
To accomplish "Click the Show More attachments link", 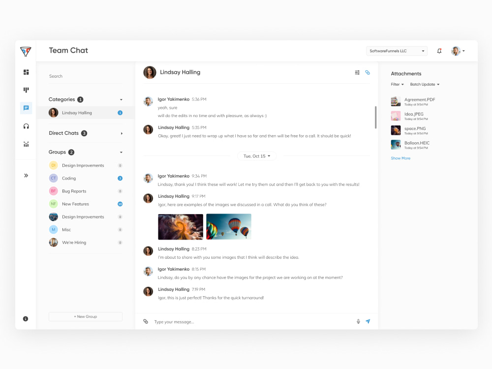I will pos(400,158).
